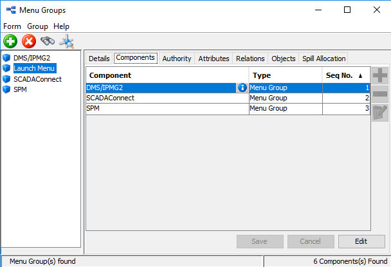Image resolution: width=391 pixels, height=267 pixels.
Task: Open the Spill Allocation tab
Action: point(323,59)
